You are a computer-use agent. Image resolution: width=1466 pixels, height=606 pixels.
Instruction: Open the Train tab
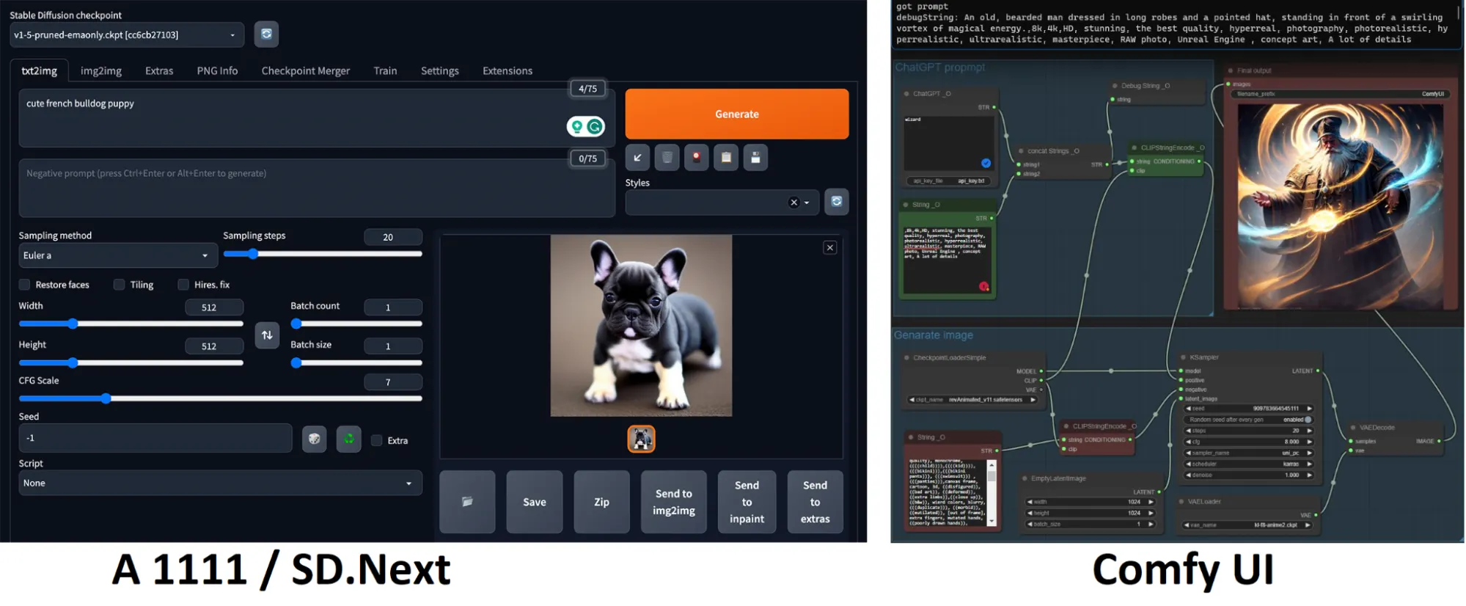coord(385,70)
